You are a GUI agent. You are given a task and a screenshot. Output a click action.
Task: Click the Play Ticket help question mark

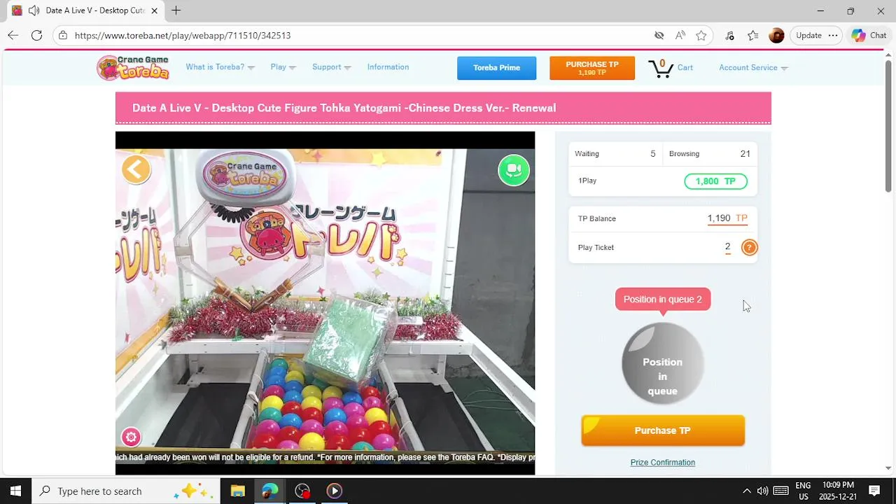[x=749, y=247]
